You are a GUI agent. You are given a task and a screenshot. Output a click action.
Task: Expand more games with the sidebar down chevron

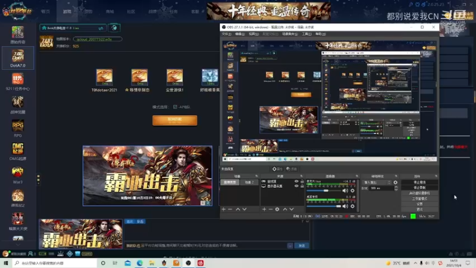pyautogui.click(x=18, y=245)
